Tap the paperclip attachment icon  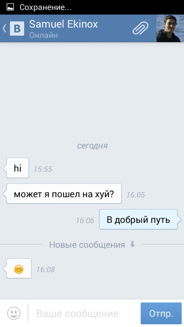click(x=140, y=28)
